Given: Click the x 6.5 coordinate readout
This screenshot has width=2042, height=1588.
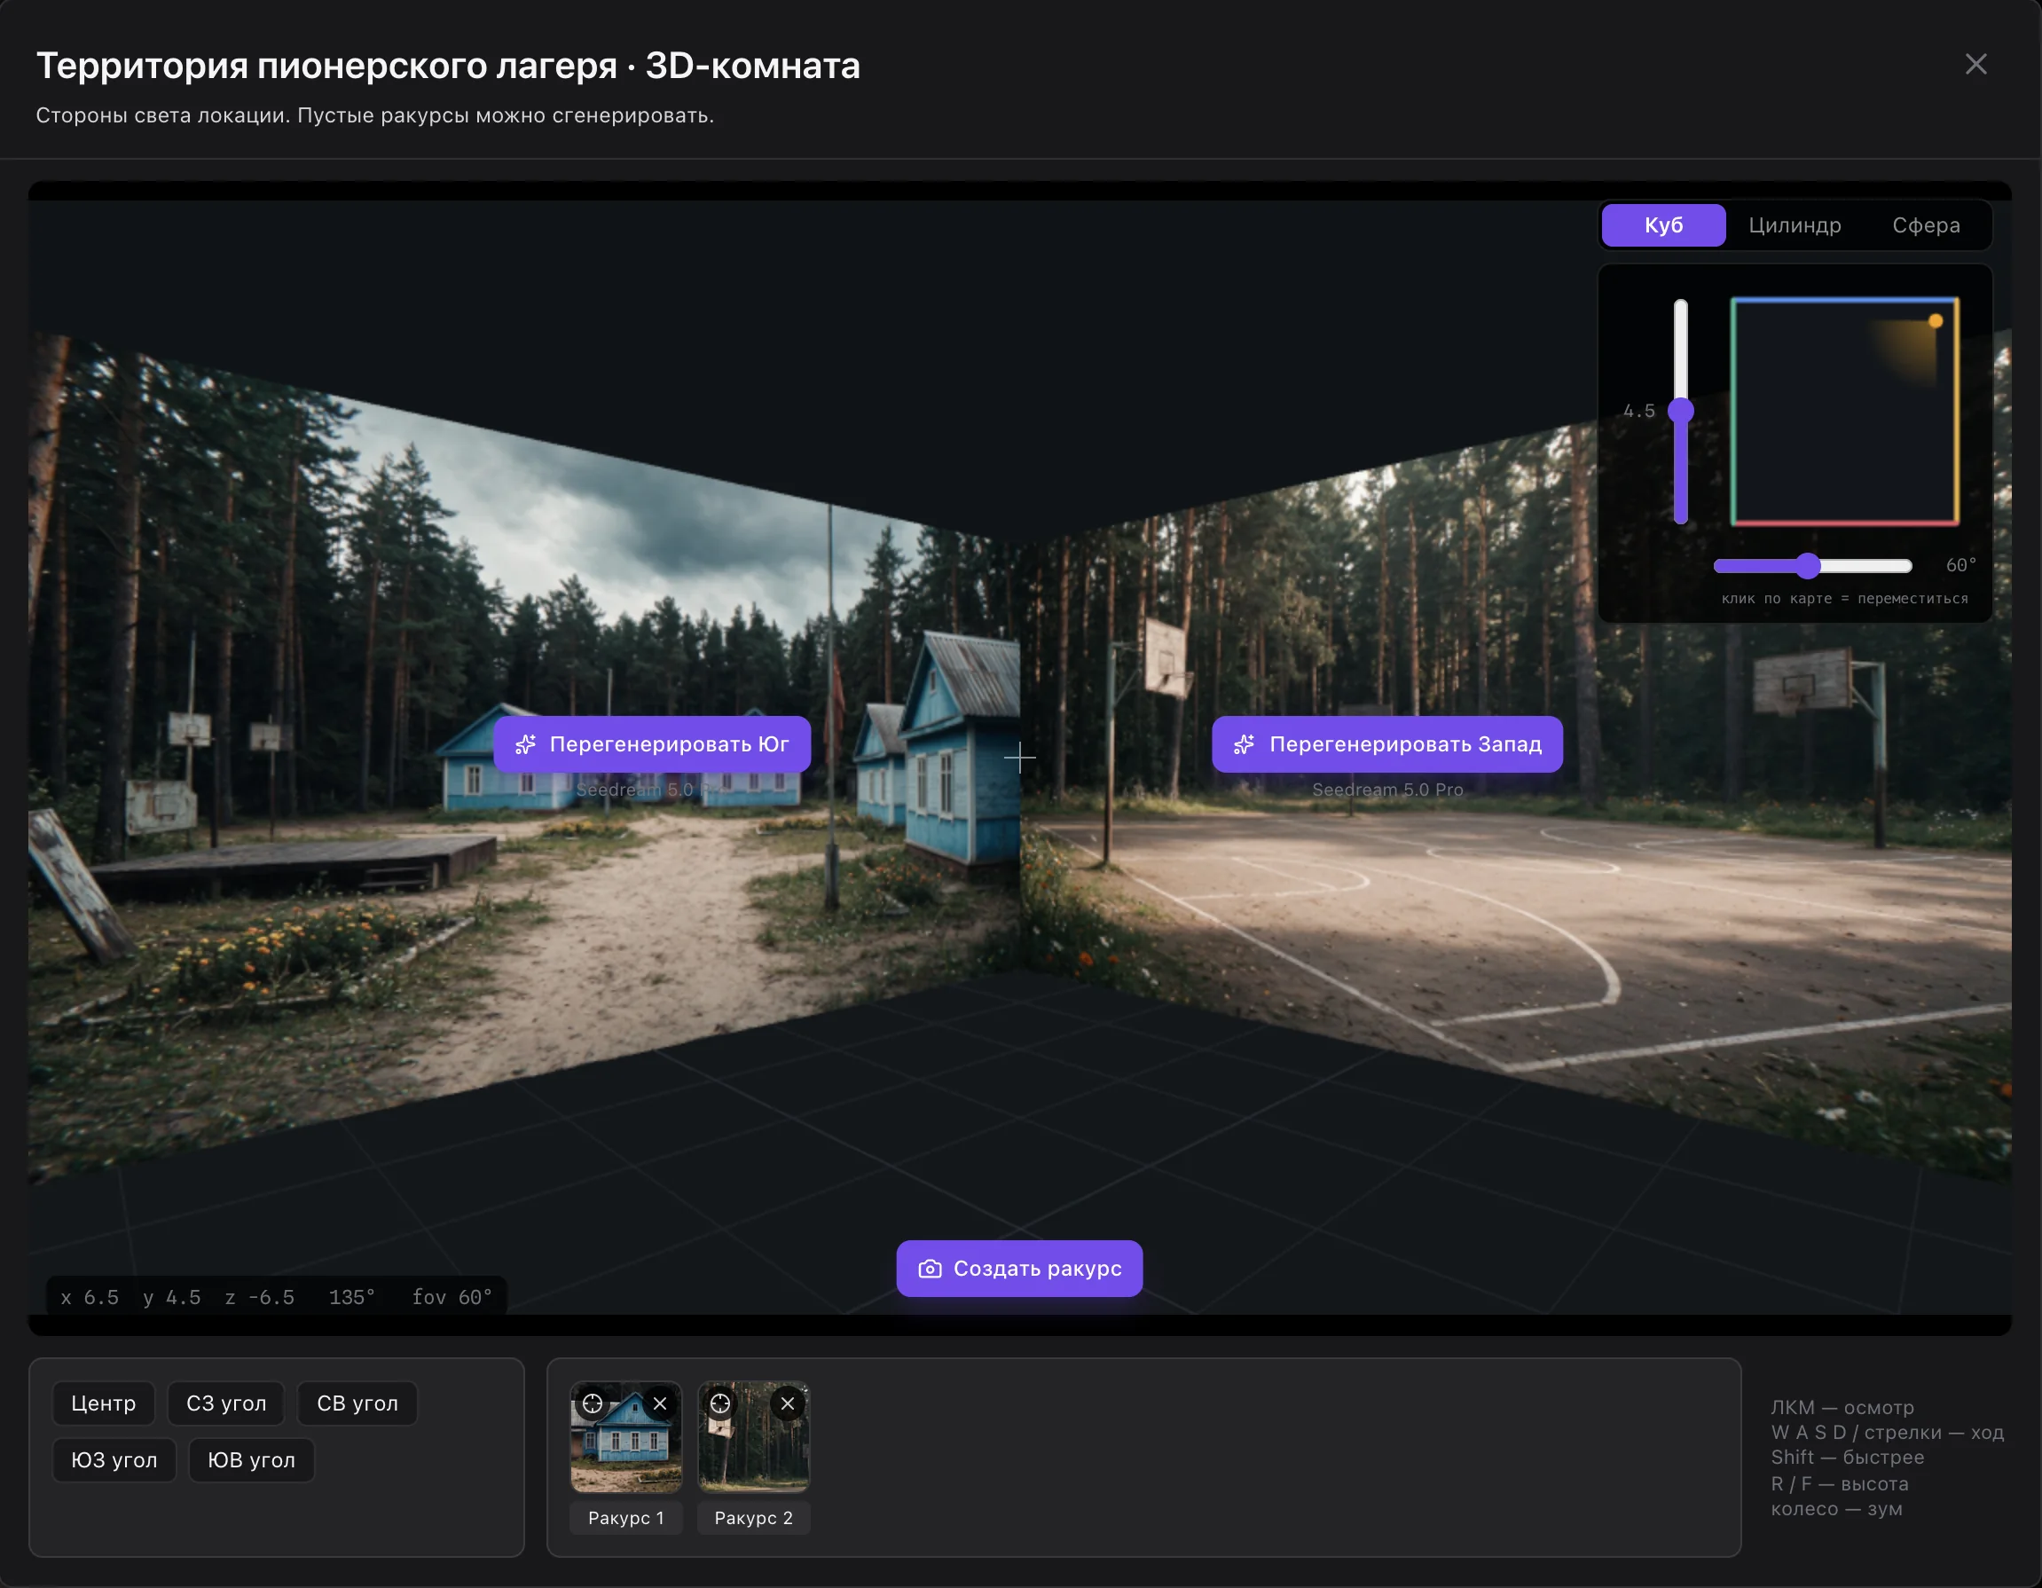Looking at the screenshot, I should [90, 1297].
